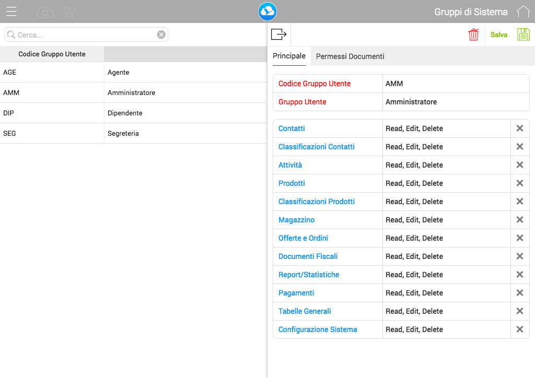Click the green save-document icon

(x=523, y=34)
